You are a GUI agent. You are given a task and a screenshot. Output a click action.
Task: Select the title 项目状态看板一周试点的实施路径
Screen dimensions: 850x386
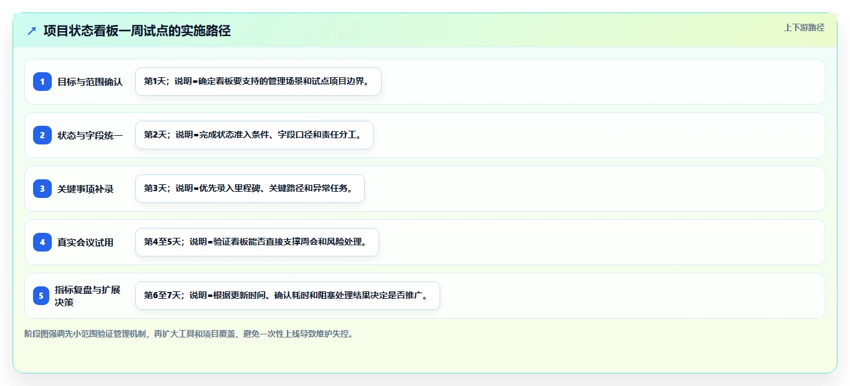click(137, 31)
